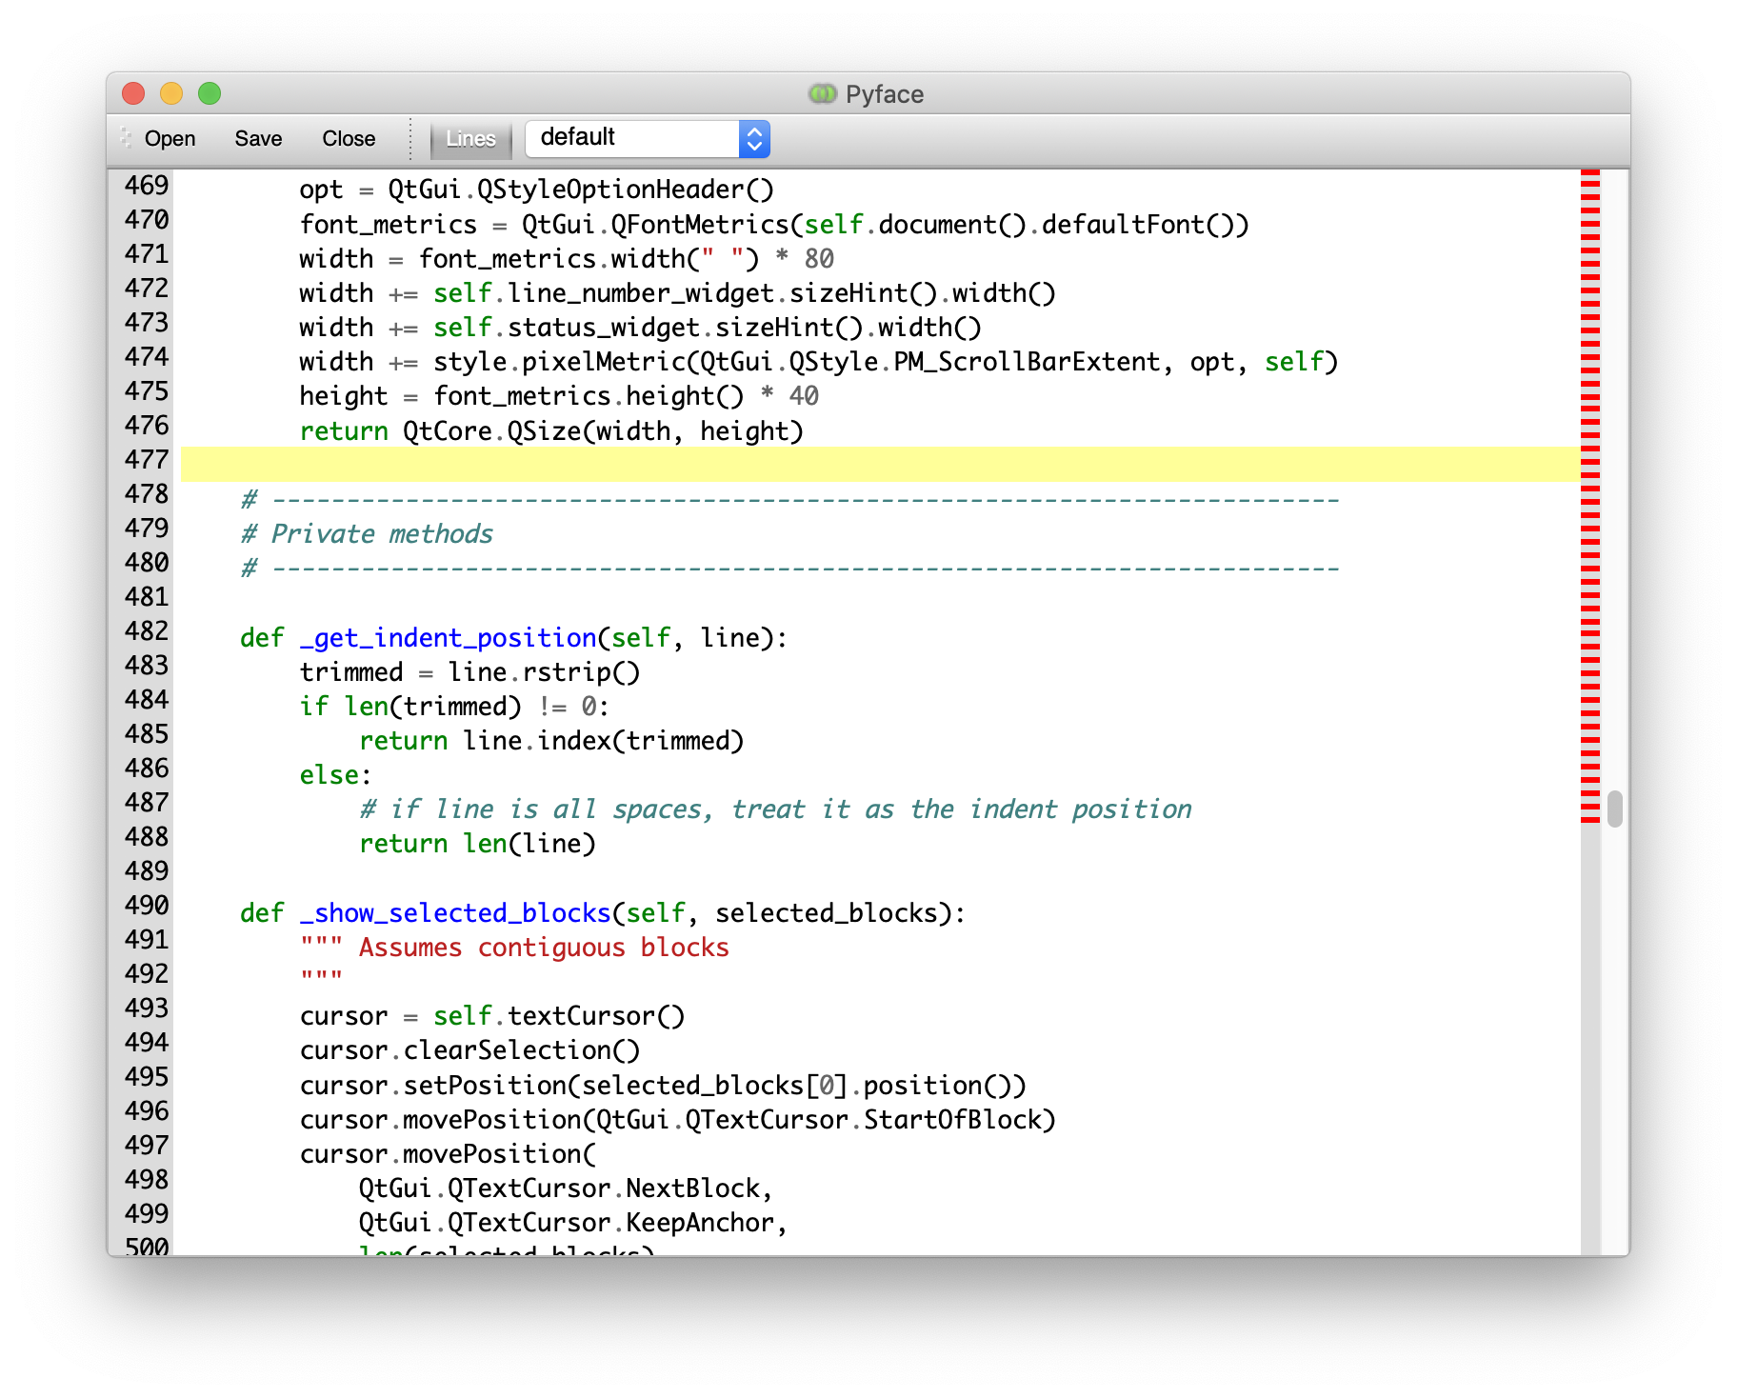Open a file with the Open button
The width and height of the screenshot is (1737, 1398).
pos(170,138)
